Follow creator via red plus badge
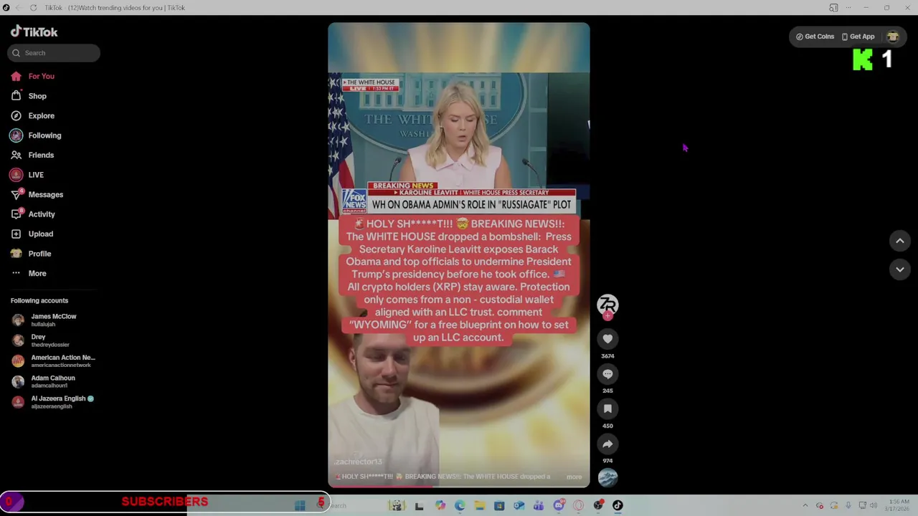 pos(607,316)
